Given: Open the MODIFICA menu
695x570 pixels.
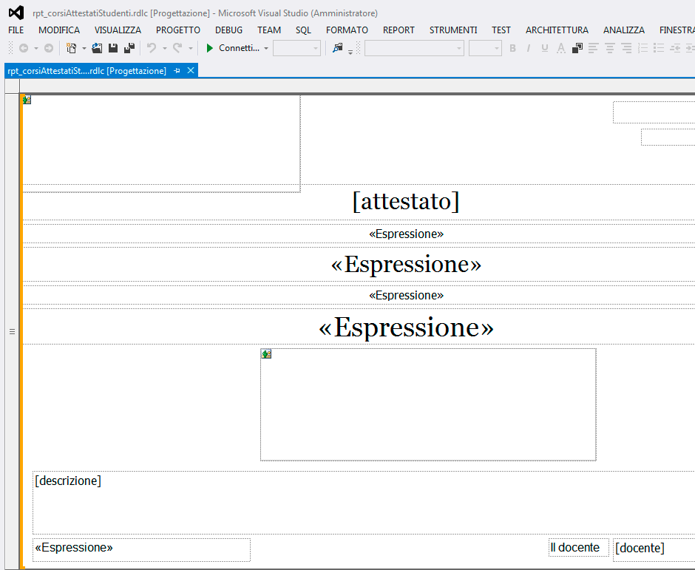Looking at the screenshot, I should pos(59,30).
